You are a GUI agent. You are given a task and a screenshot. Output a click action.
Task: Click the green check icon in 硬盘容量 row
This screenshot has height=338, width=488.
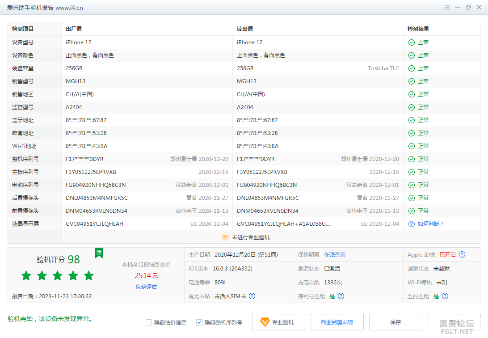412,68
